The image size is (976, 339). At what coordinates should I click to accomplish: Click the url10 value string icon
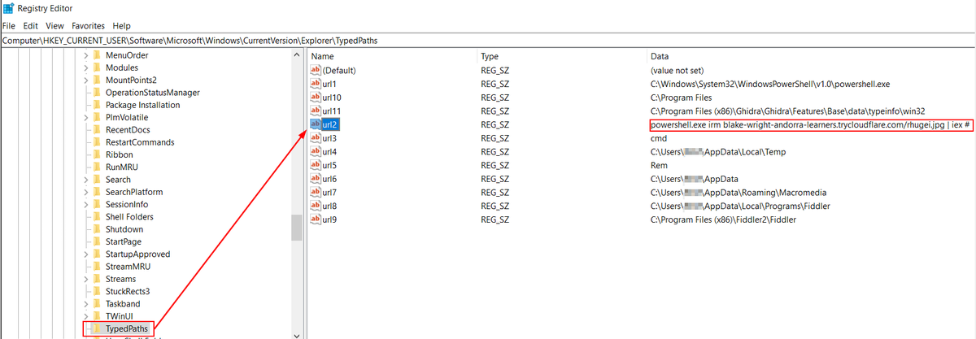point(316,98)
